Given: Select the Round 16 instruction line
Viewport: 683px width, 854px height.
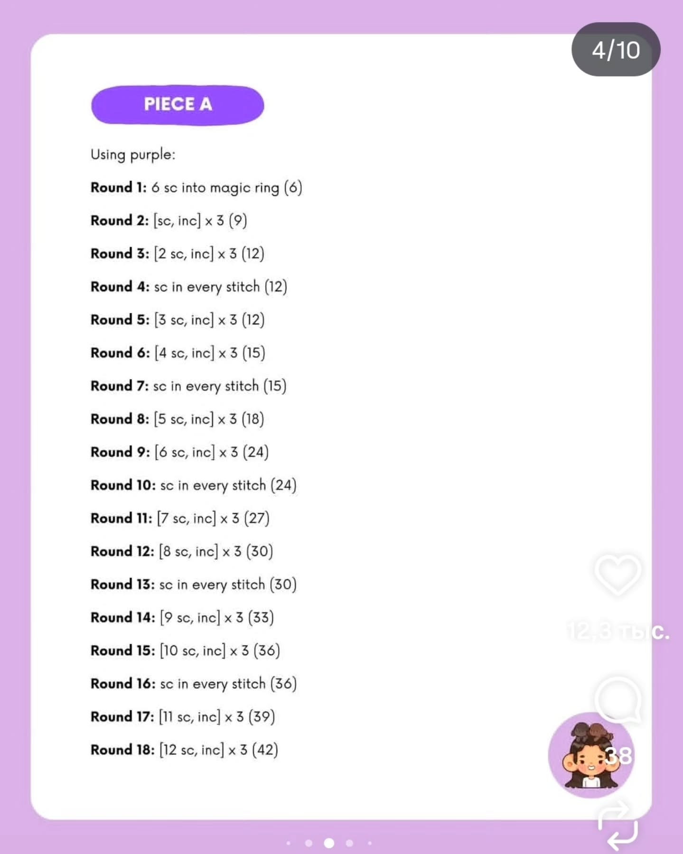Looking at the screenshot, I should coord(193,684).
